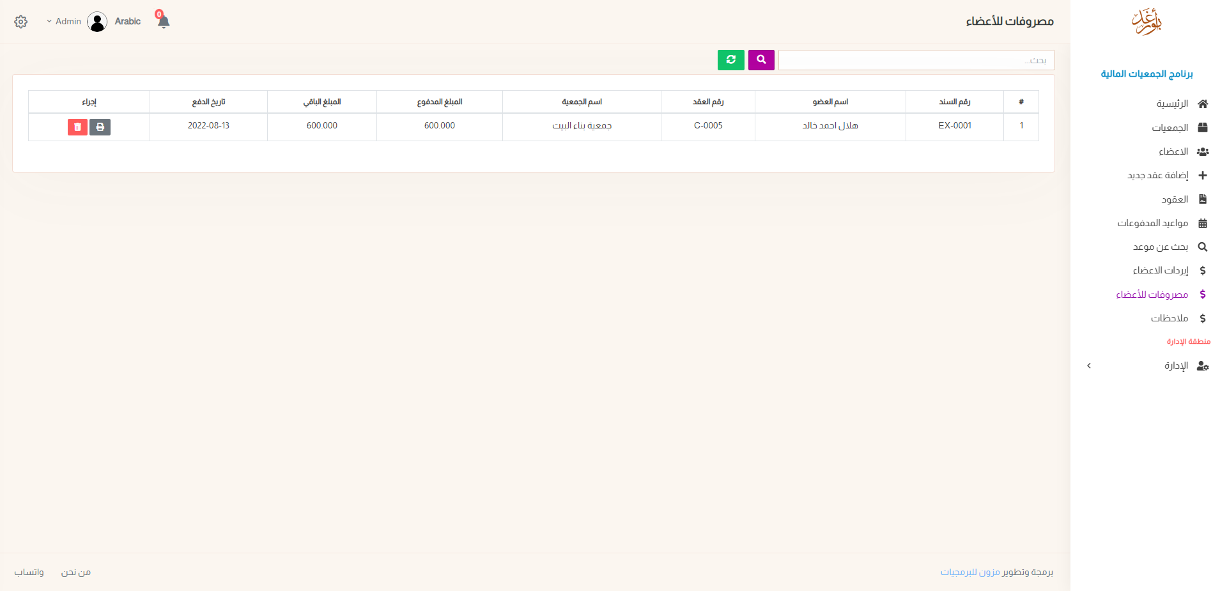Viewport: 1220px width, 591px height.
Task: Switch language via the Arabic selector
Action: (x=128, y=22)
